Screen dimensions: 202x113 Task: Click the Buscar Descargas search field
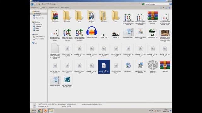click(157, 4)
